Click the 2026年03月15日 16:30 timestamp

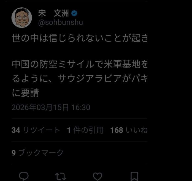point(51,107)
